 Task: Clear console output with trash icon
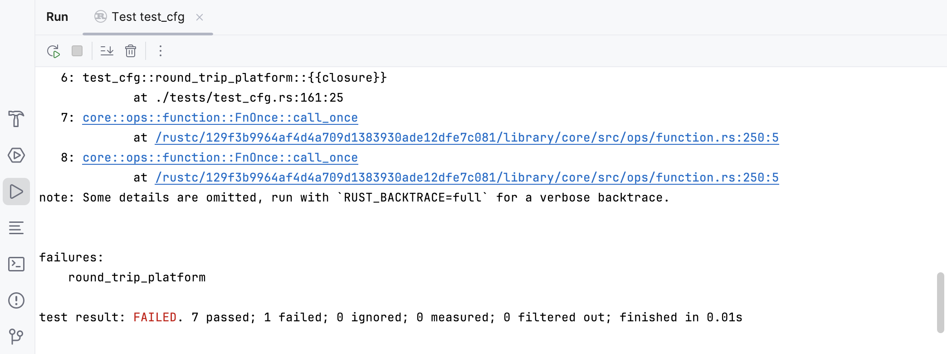point(131,51)
